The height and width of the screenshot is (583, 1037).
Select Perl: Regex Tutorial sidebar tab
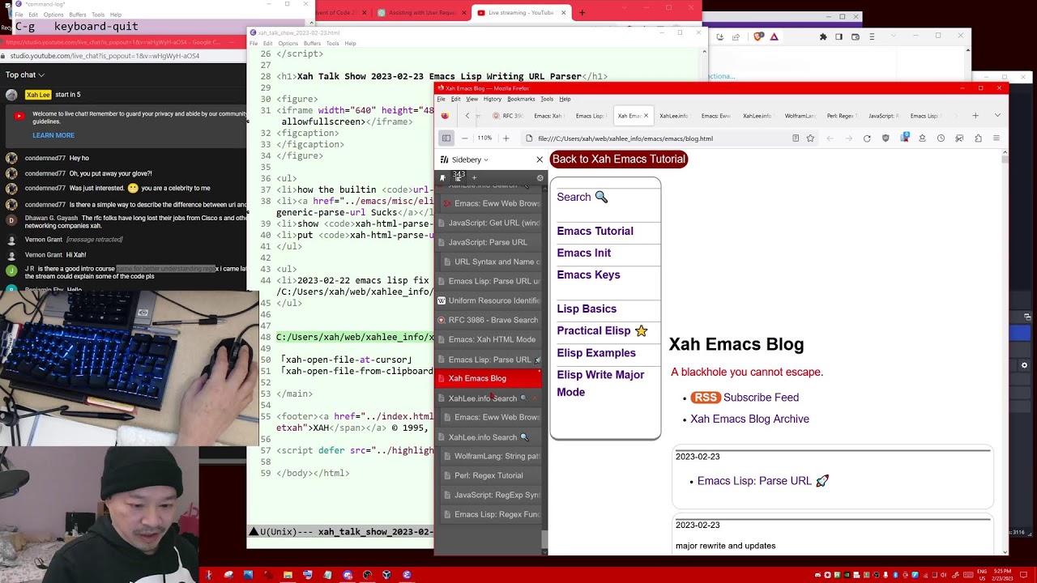(x=492, y=475)
